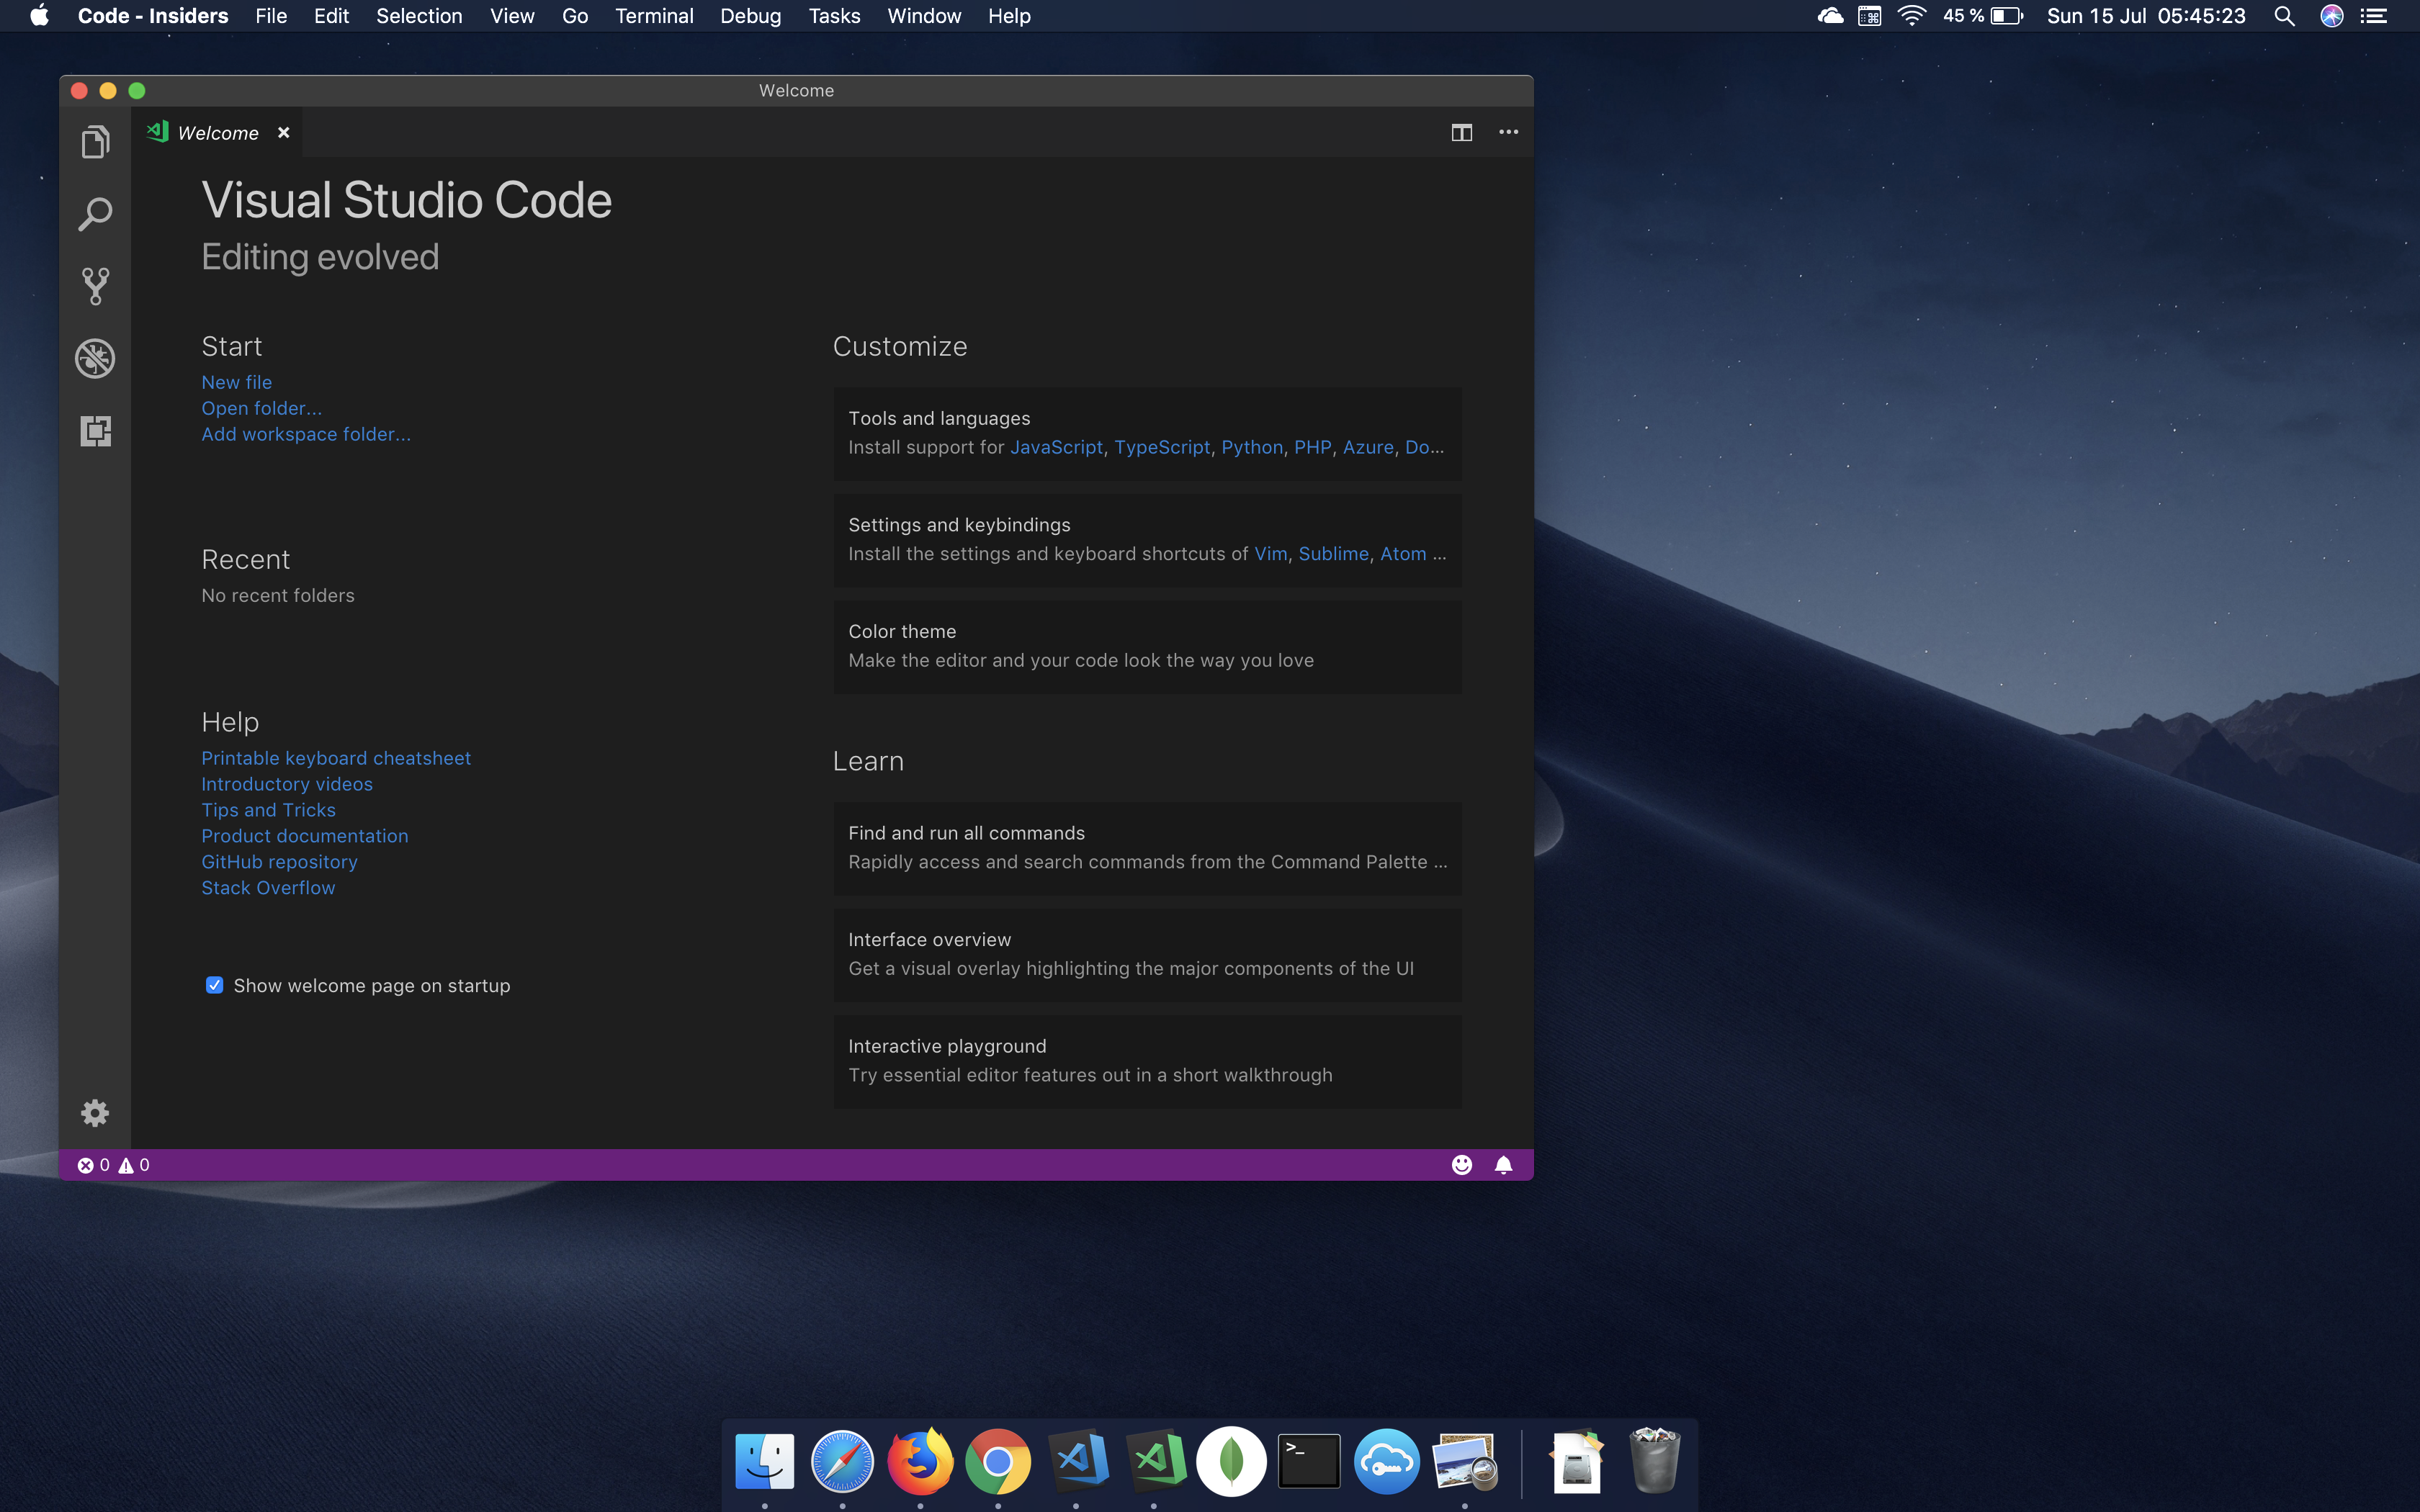
Task: Click Add workspace folder... link
Action: 306,434
